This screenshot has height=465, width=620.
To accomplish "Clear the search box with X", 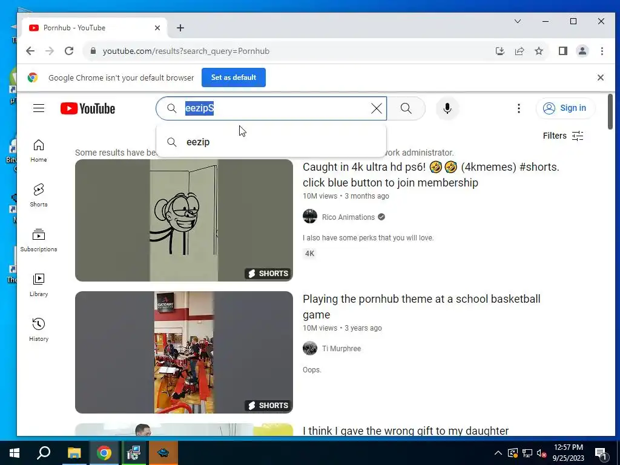I will pos(377,108).
